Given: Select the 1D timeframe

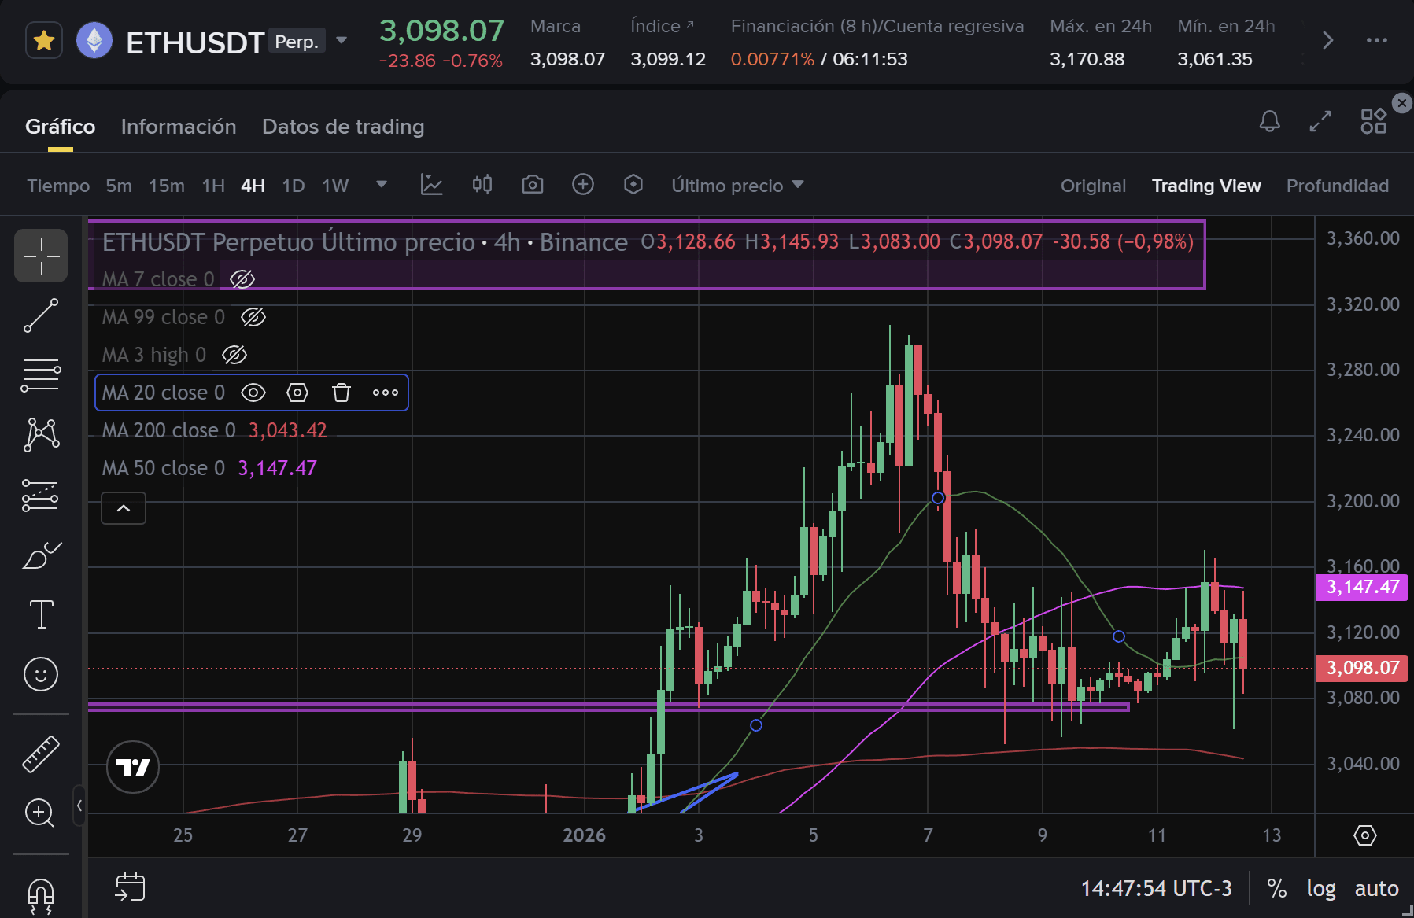Looking at the screenshot, I should (x=294, y=186).
